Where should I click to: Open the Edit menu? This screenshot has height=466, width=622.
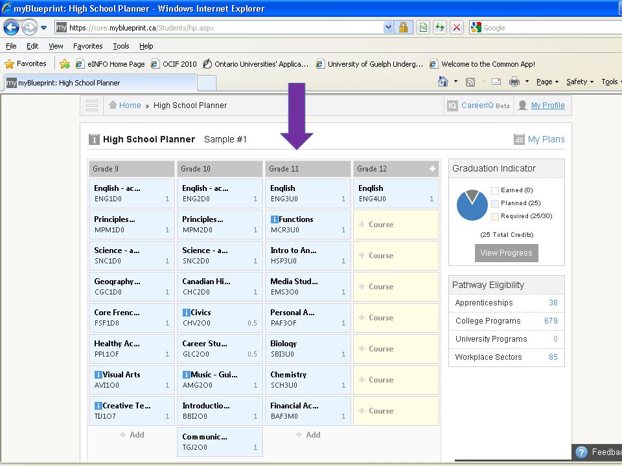(32, 46)
